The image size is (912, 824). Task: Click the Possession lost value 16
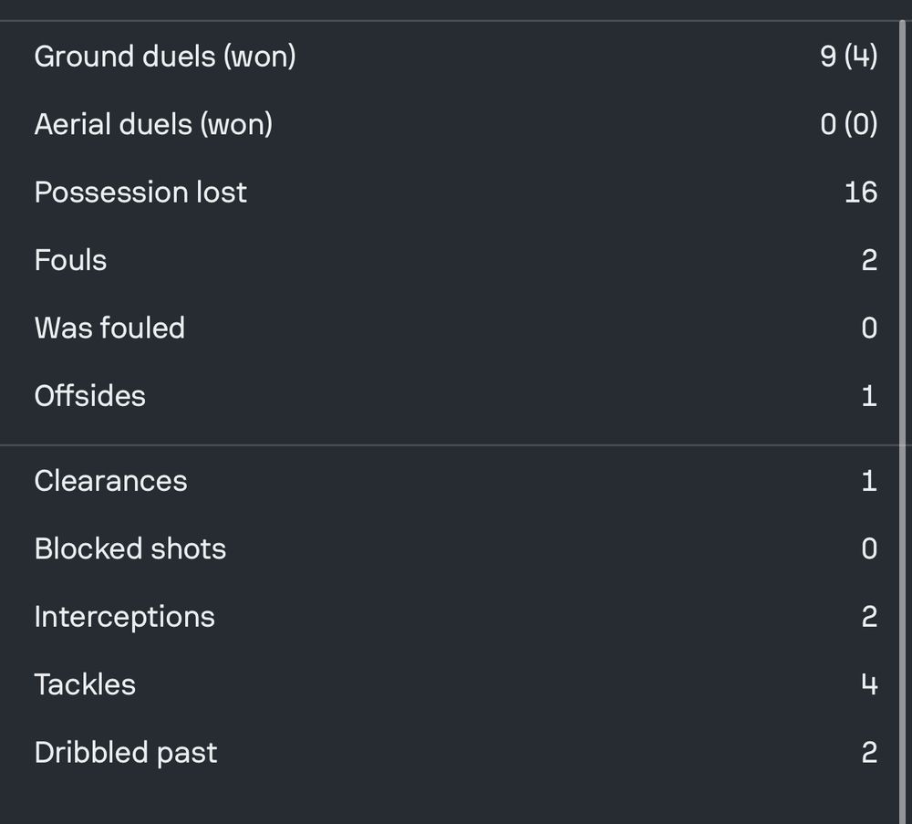[x=861, y=192]
